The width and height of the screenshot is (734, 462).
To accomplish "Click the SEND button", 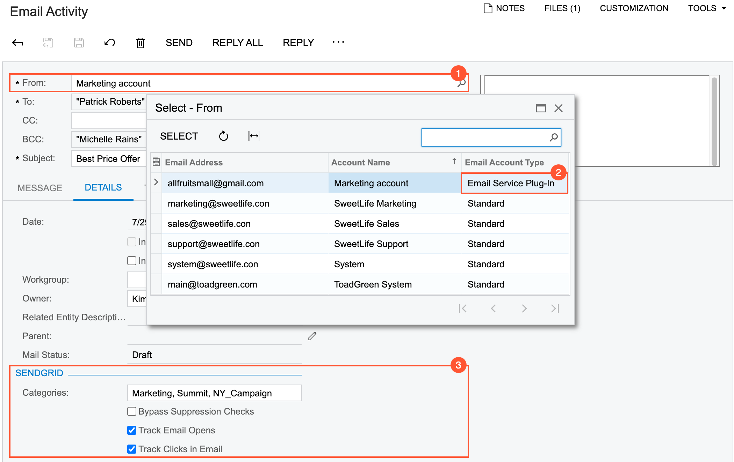I will (179, 43).
